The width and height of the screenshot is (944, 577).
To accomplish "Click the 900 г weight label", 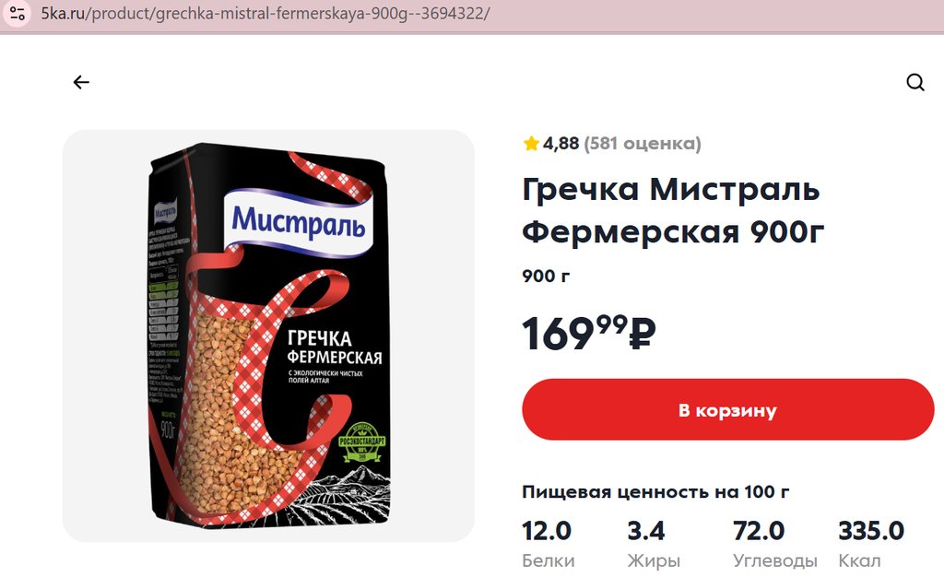I will [x=546, y=277].
